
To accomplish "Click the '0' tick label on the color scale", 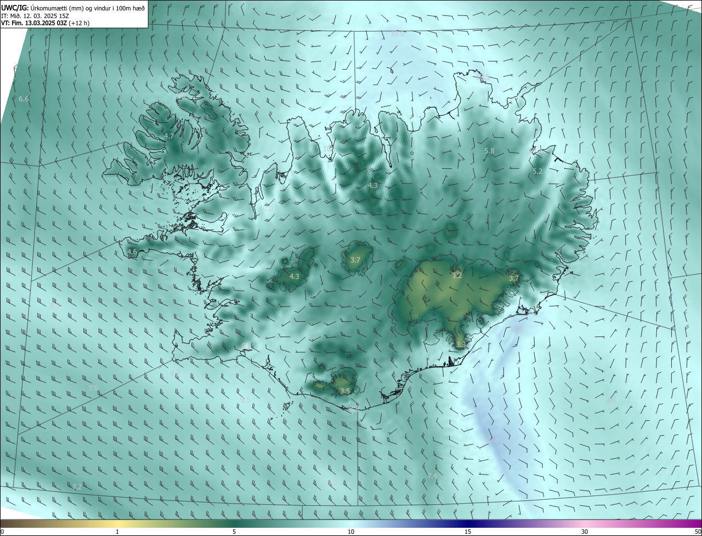I will [x=2, y=532].
